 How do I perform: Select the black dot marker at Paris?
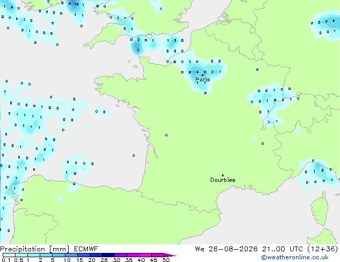click(203, 75)
